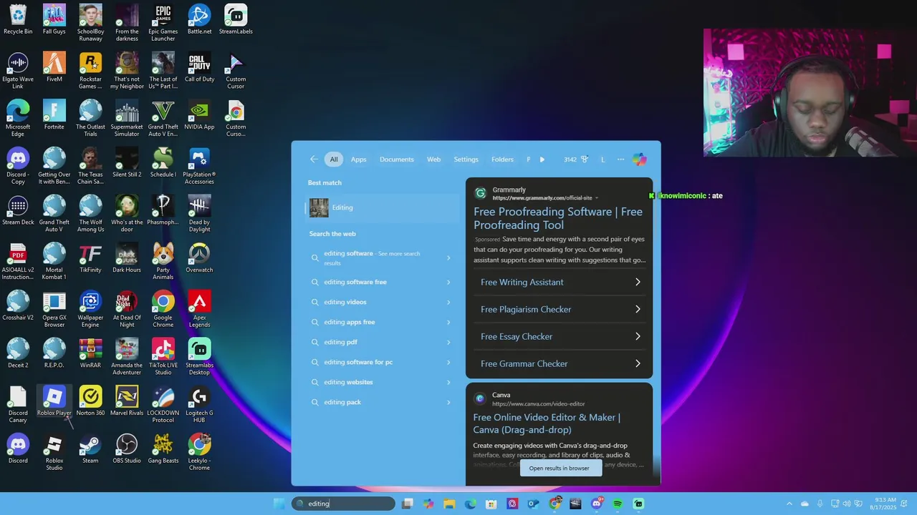Open the Fall Guys desktop shortcut
The image size is (917, 515).
click(54, 19)
